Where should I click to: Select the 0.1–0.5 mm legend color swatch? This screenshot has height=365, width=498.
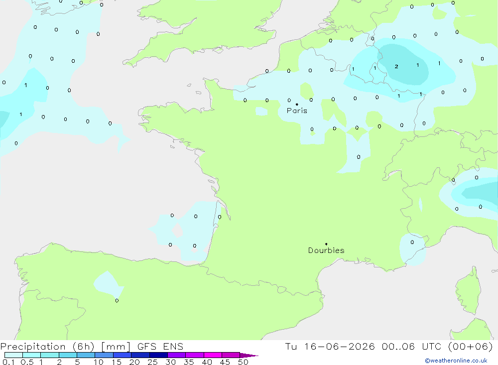[x=13, y=355]
